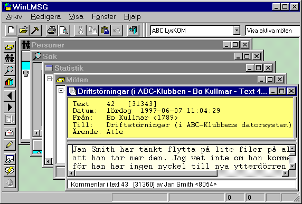Click the lightning cloud sidebar icon
Image resolution: width=302 pixels, height=204 pixels.
(x=10, y=171)
